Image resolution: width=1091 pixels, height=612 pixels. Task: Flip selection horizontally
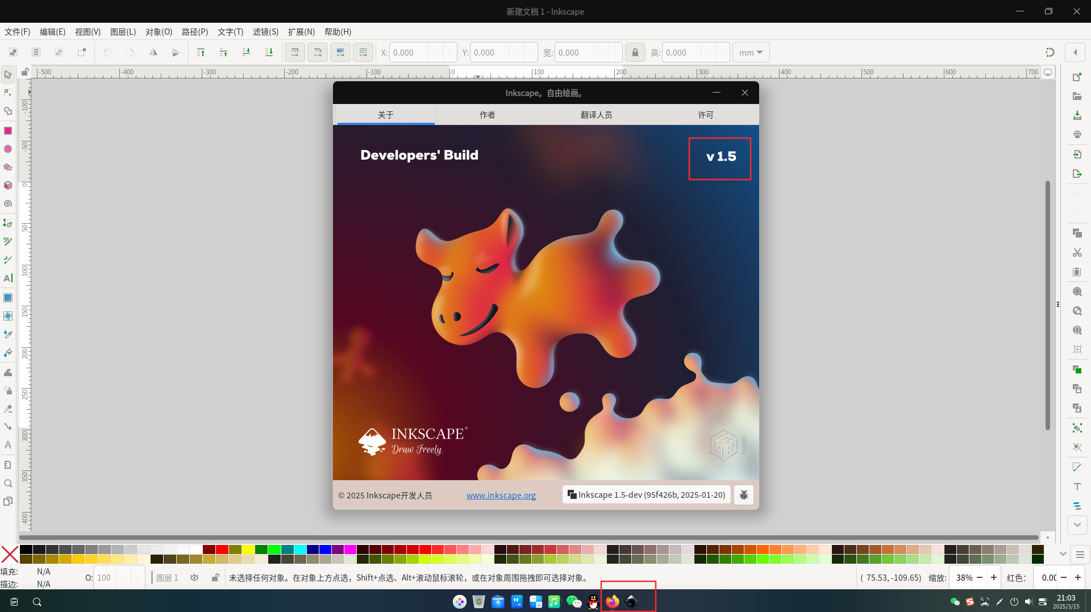153,52
